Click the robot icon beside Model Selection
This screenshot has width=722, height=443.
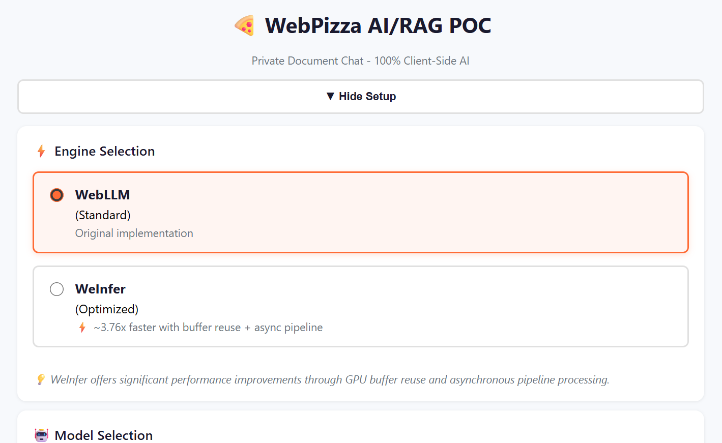point(41,435)
